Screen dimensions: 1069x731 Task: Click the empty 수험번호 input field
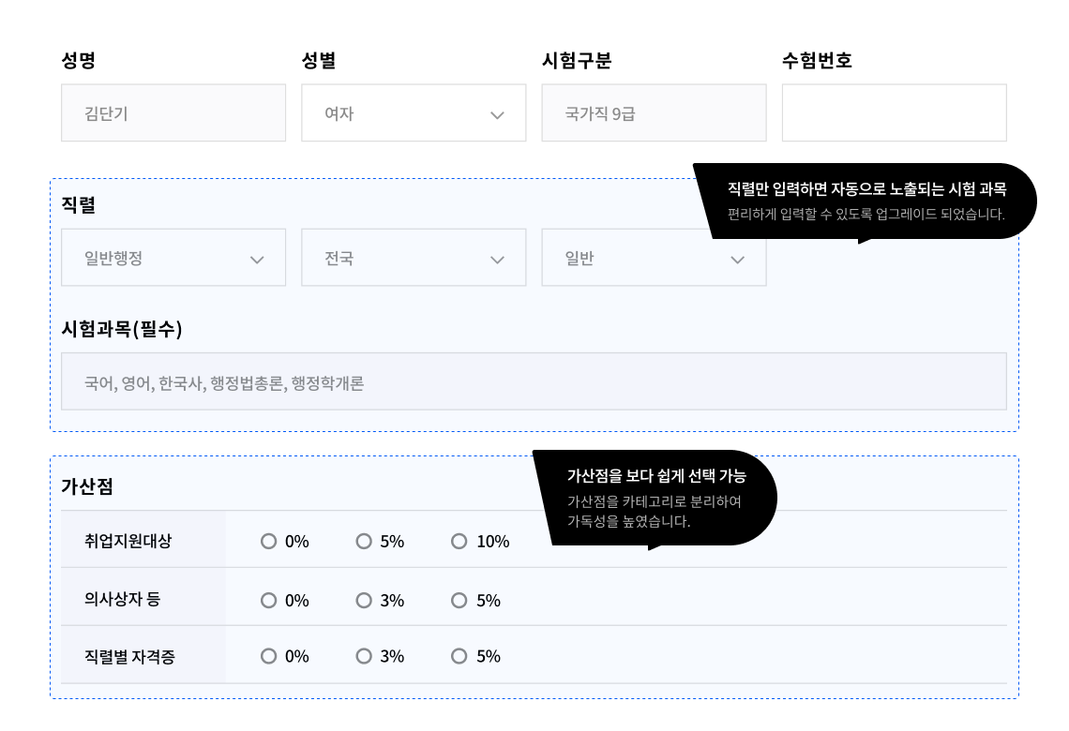(894, 113)
